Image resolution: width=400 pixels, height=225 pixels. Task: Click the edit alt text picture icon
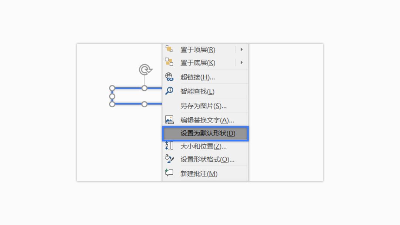coord(169,120)
